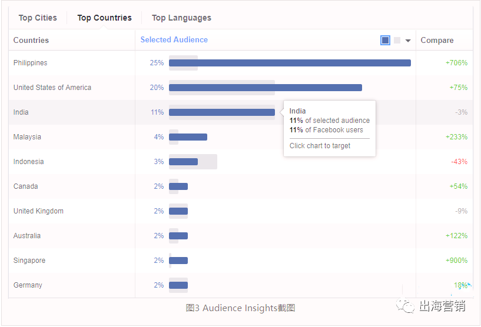
Task: Click the India audience bar
Action: [x=222, y=112]
